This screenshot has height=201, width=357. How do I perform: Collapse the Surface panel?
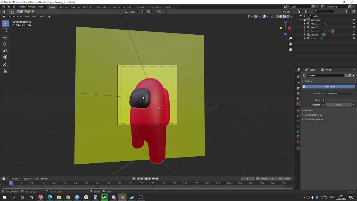(x=308, y=81)
